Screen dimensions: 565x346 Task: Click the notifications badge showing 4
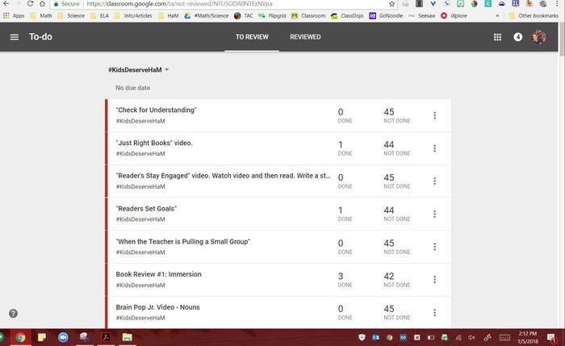point(518,37)
